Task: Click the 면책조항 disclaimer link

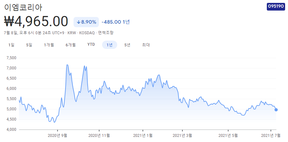Action: (106, 33)
